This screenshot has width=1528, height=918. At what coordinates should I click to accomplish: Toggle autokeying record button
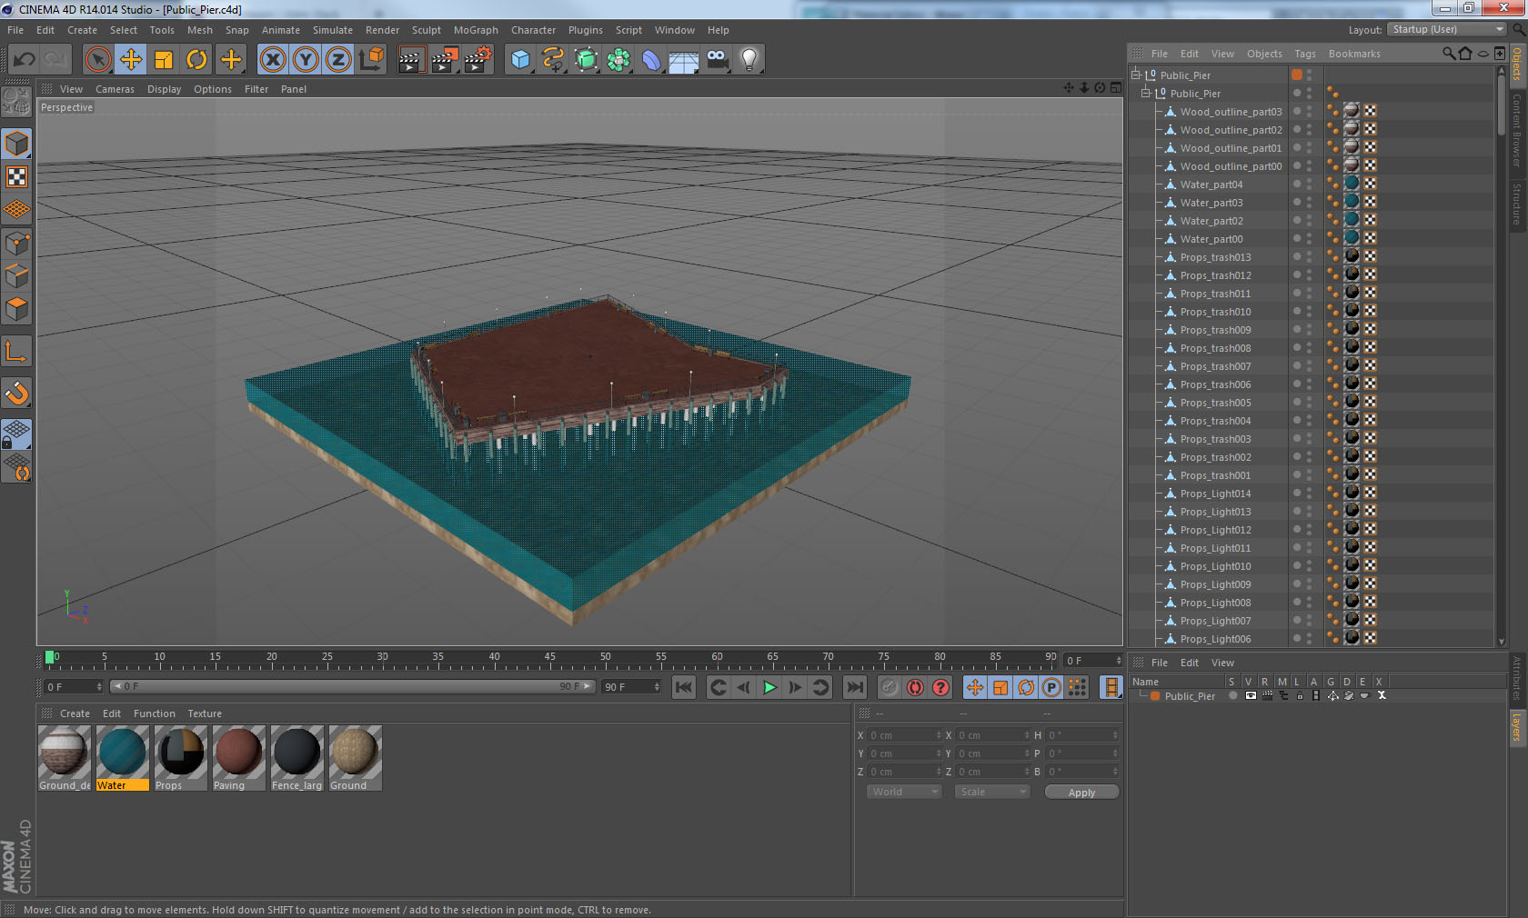tap(915, 687)
